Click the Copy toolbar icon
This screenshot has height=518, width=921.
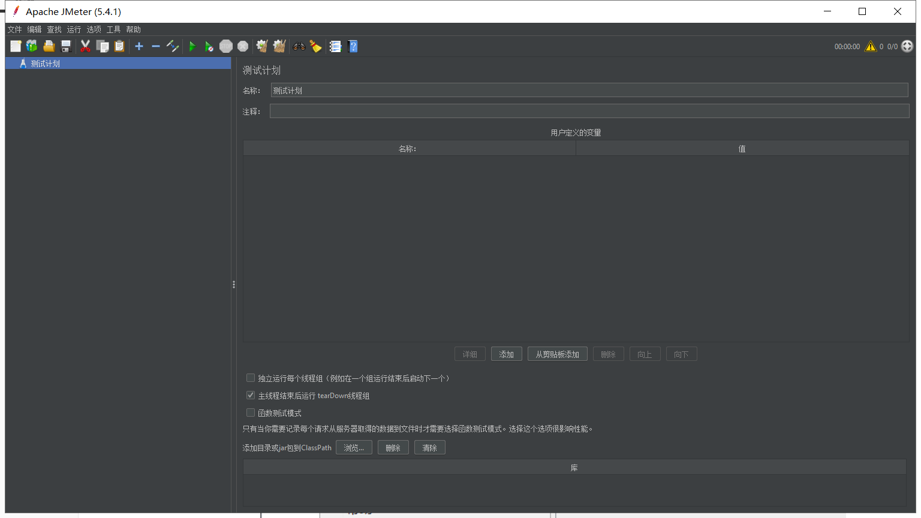[x=103, y=46]
